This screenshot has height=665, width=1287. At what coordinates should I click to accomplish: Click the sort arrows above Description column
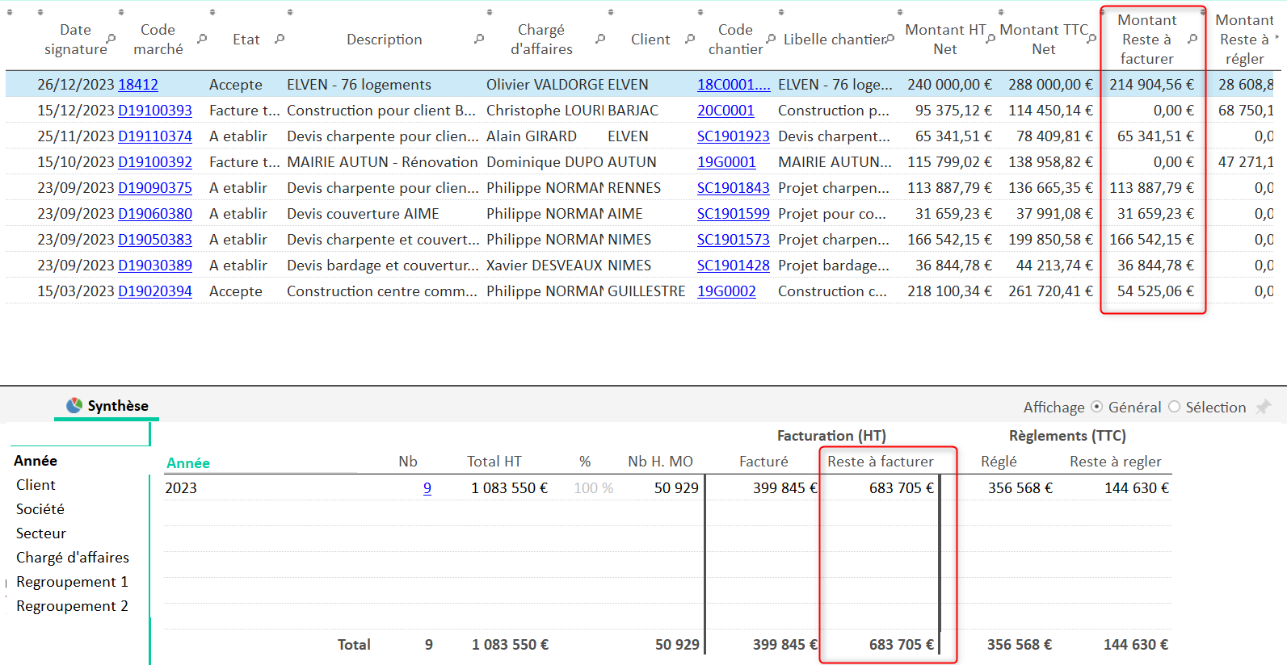click(x=290, y=12)
